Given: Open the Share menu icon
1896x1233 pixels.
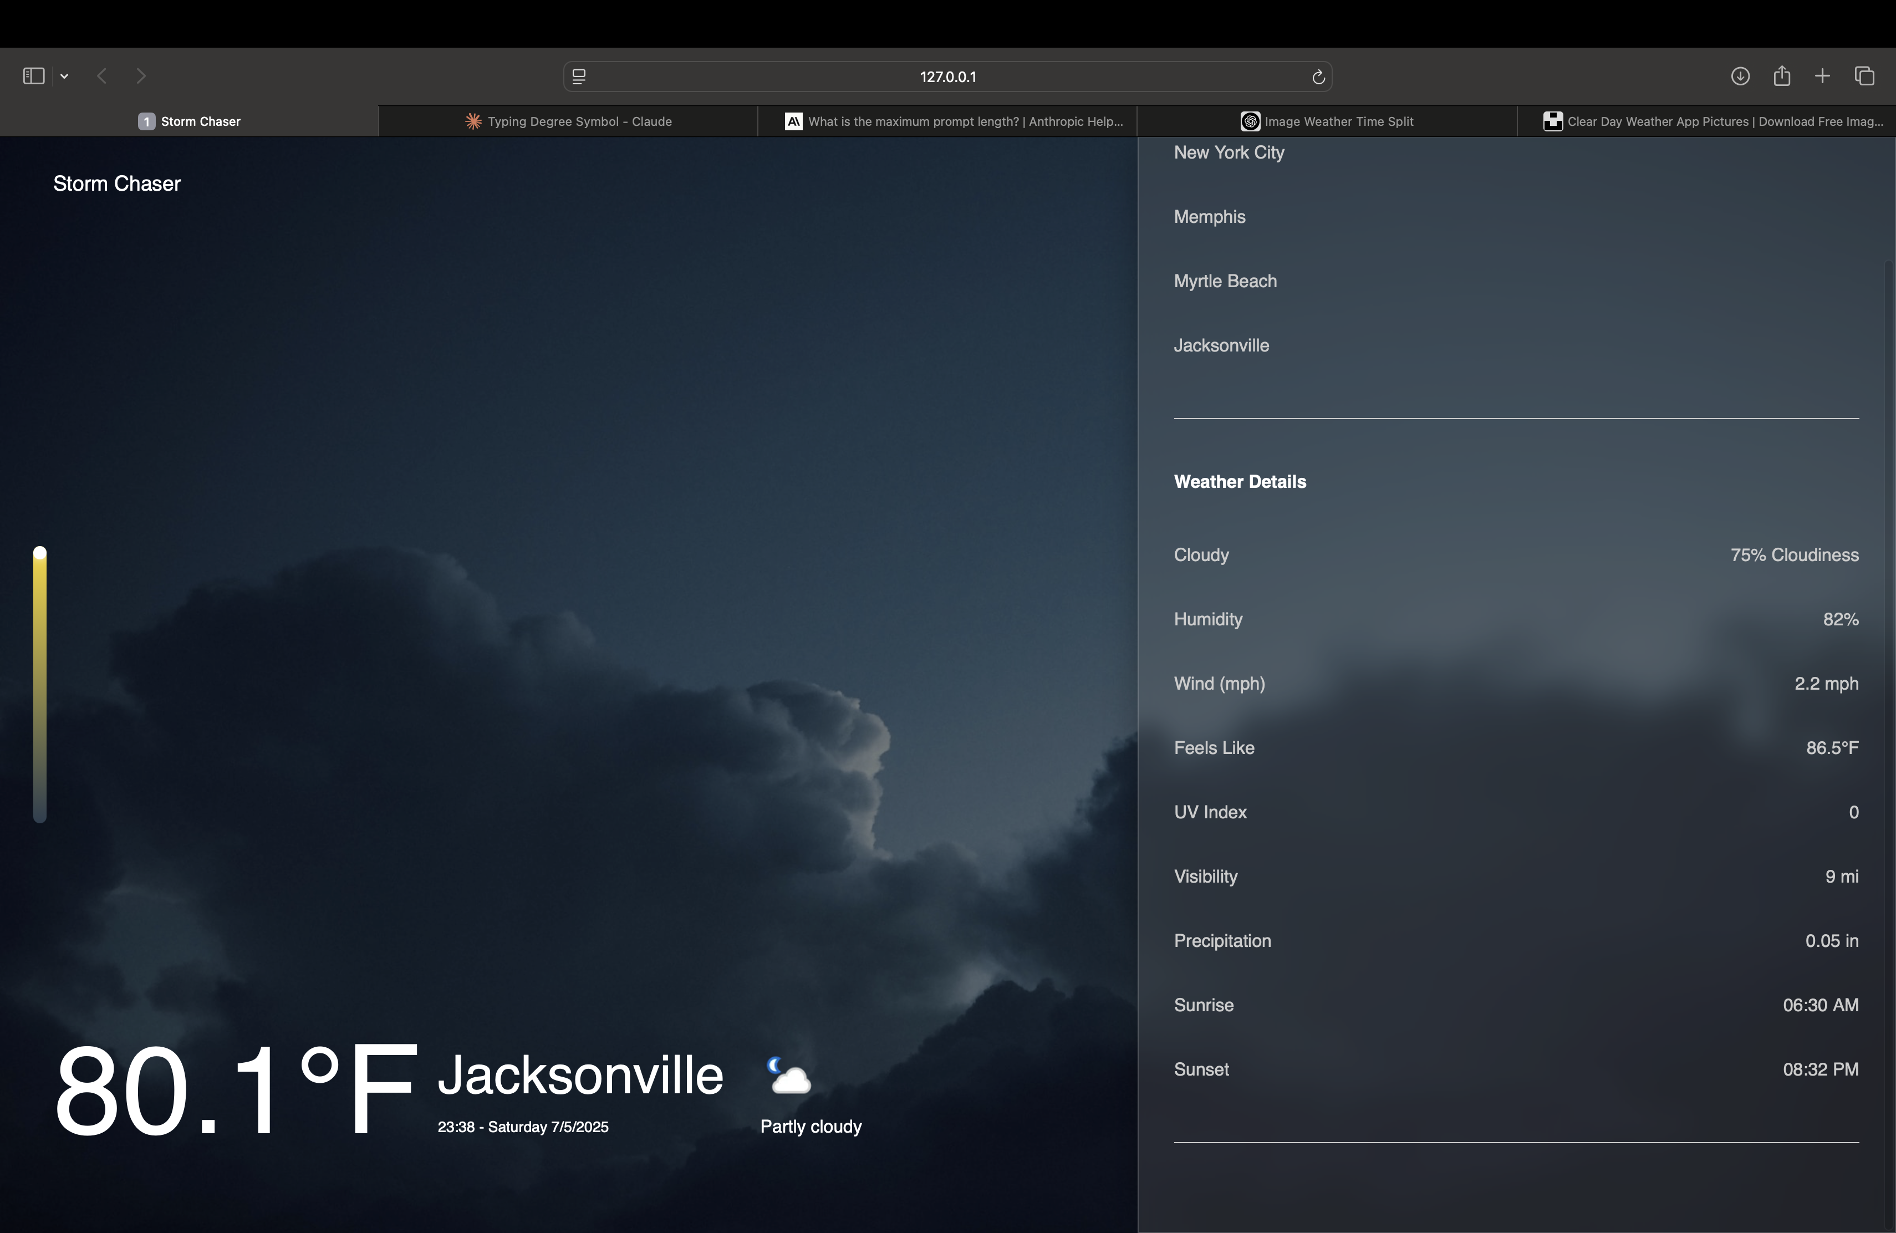Looking at the screenshot, I should (1782, 75).
